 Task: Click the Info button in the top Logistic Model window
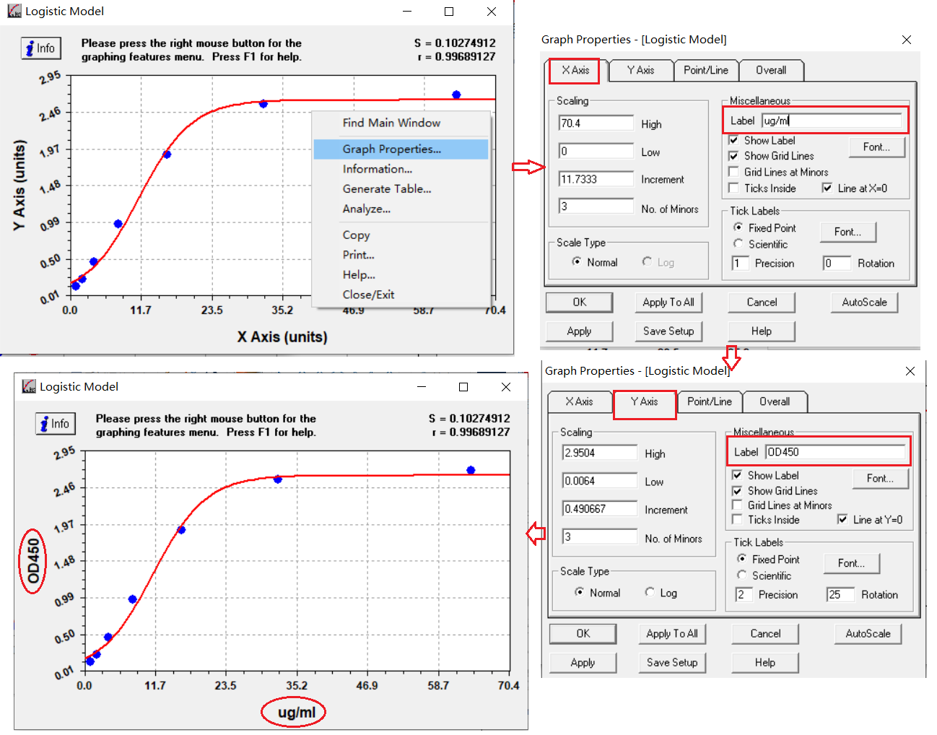tap(40, 48)
